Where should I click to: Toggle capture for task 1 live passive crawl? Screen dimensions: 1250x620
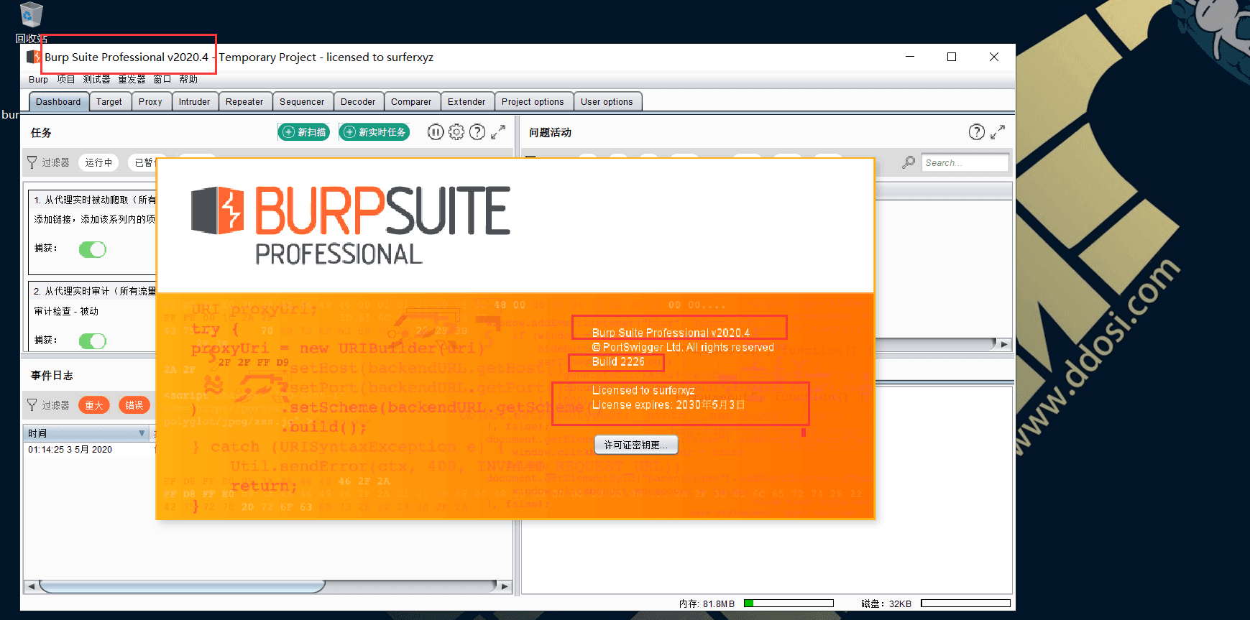pyautogui.click(x=93, y=249)
